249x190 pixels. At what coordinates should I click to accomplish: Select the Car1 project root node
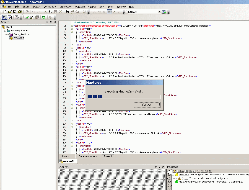9,27
